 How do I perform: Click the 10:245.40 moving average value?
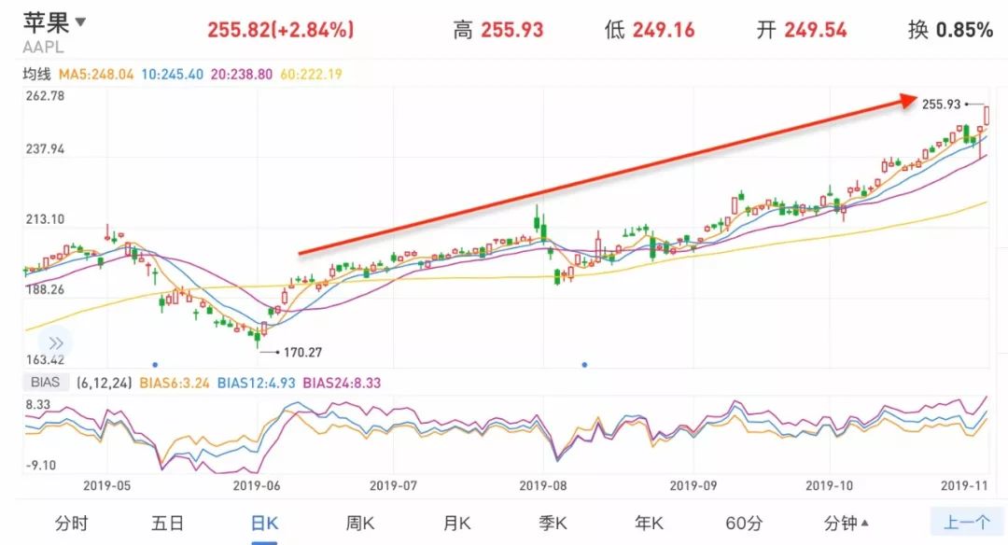(172, 75)
